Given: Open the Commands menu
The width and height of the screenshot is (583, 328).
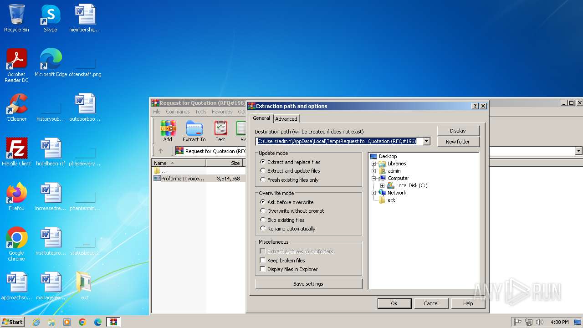Looking at the screenshot, I should pyautogui.click(x=178, y=112).
